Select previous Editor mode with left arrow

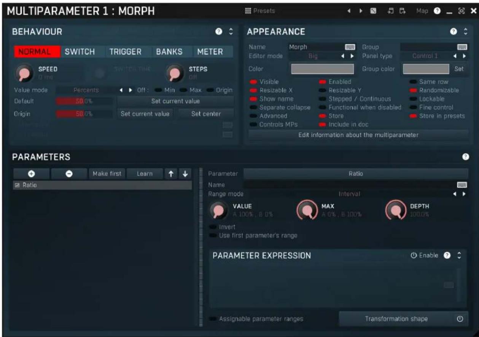pos(343,56)
